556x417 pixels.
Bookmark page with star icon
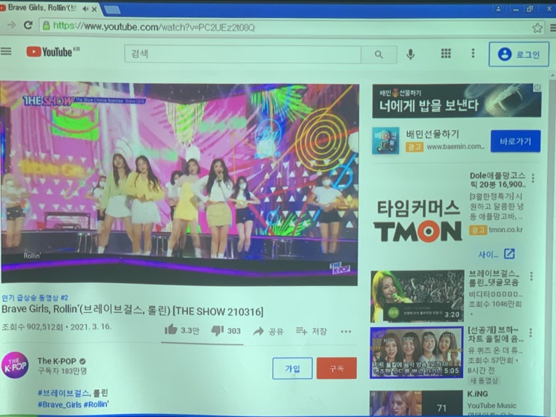tap(537, 28)
